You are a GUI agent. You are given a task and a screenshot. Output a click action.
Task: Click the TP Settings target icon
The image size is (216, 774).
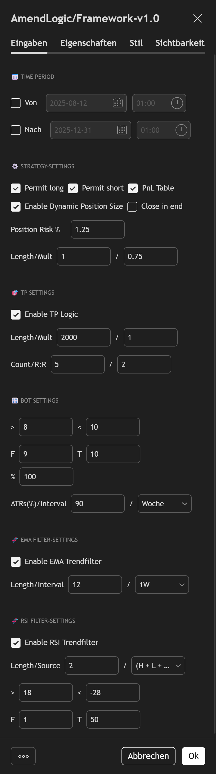[x=15, y=293]
